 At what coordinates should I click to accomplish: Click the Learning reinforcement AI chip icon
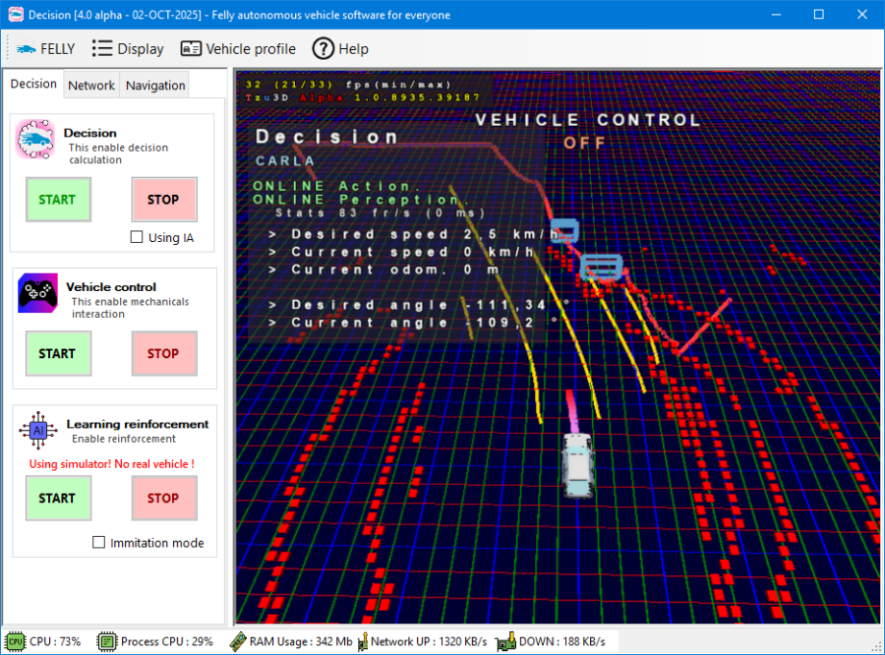click(38, 431)
